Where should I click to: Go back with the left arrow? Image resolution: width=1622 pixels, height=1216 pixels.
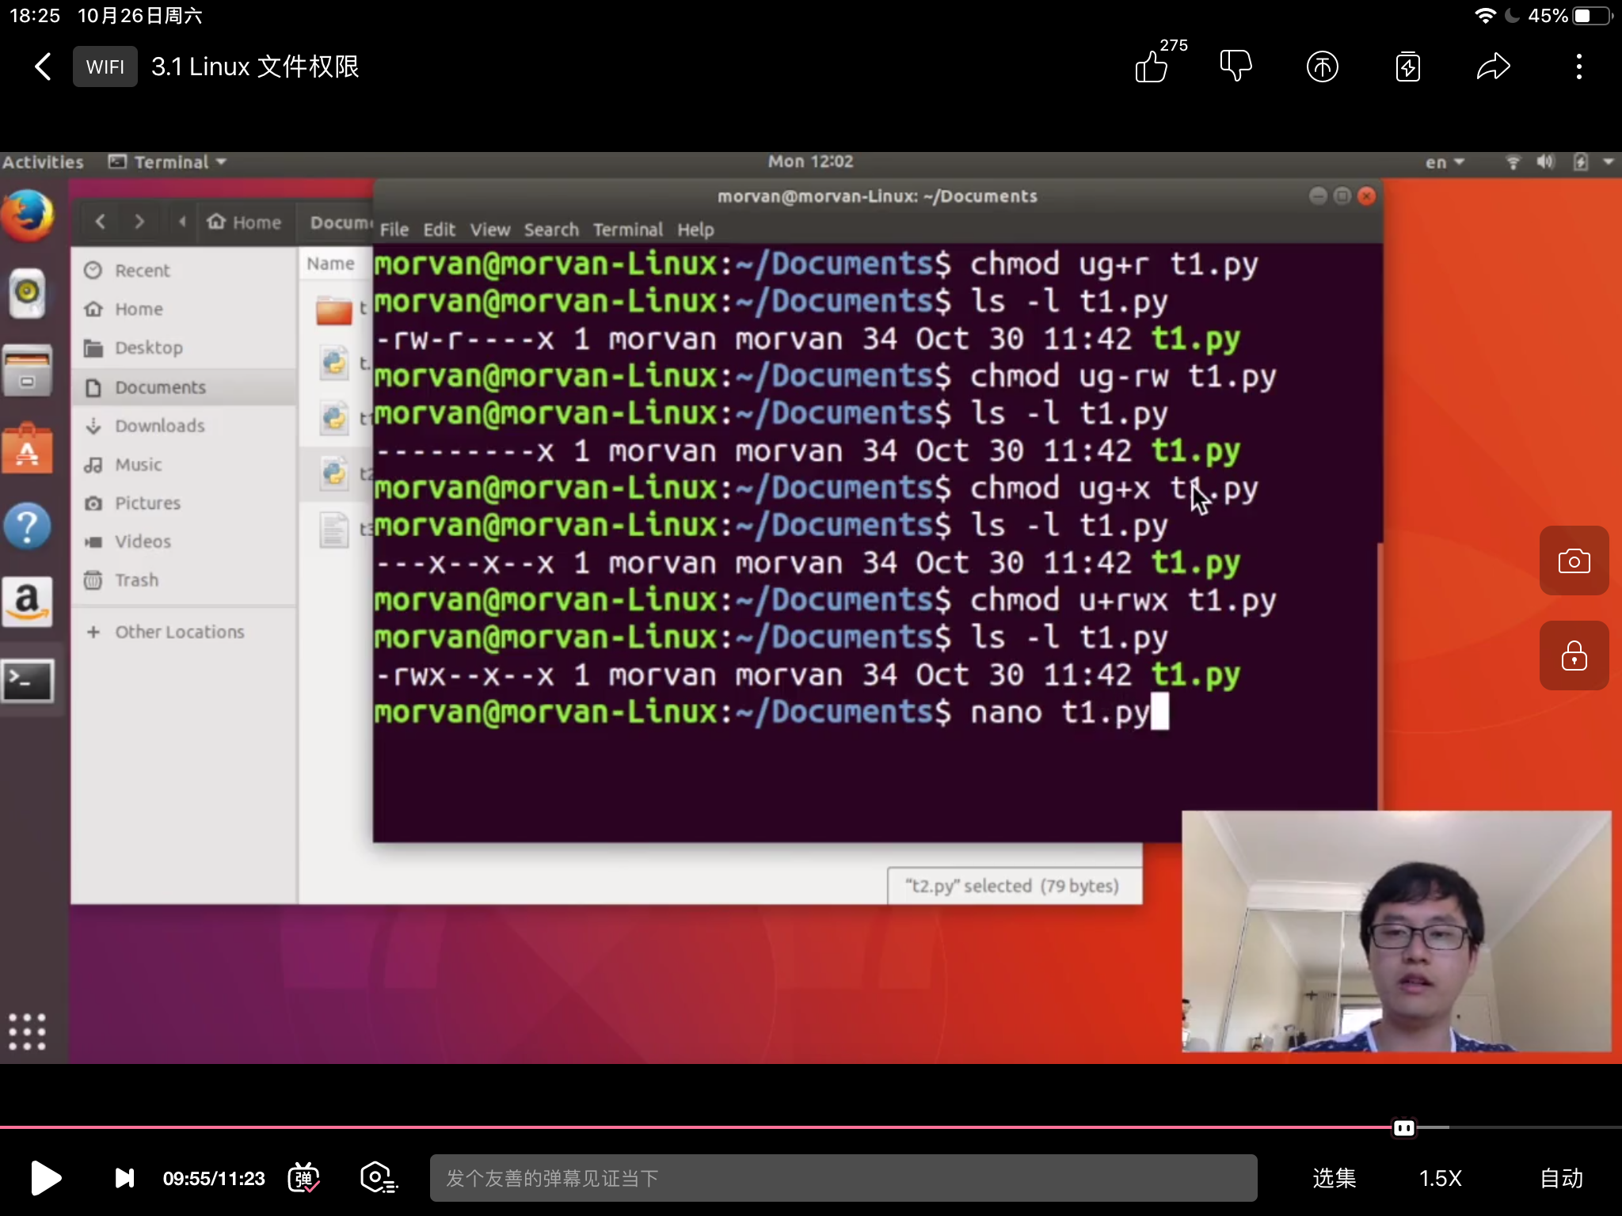44,66
